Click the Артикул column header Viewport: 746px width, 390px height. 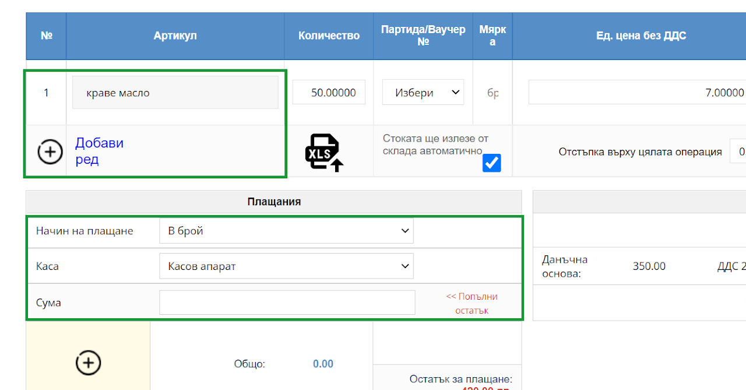tap(175, 36)
